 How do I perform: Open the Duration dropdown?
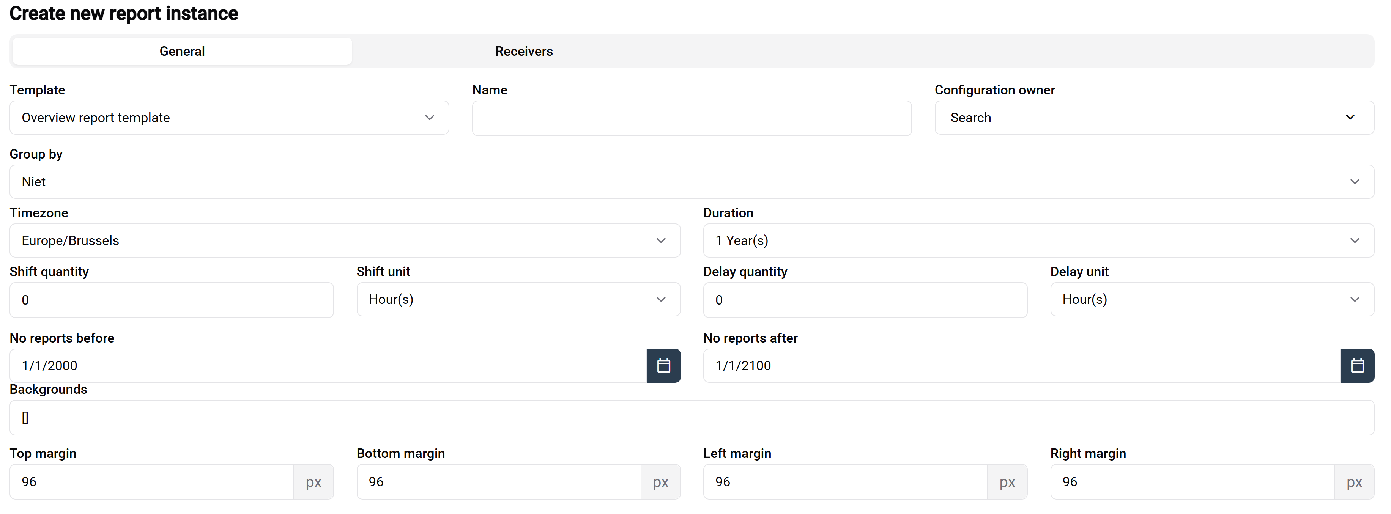(1038, 241)
